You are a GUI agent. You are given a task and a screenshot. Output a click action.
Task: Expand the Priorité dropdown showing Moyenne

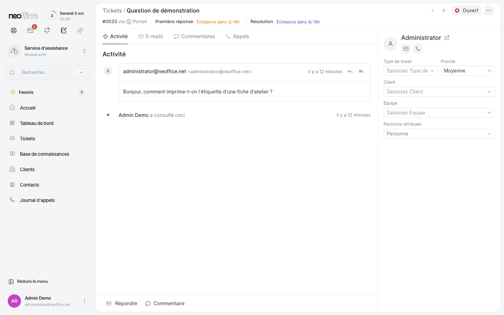click(x=468, y=71)
